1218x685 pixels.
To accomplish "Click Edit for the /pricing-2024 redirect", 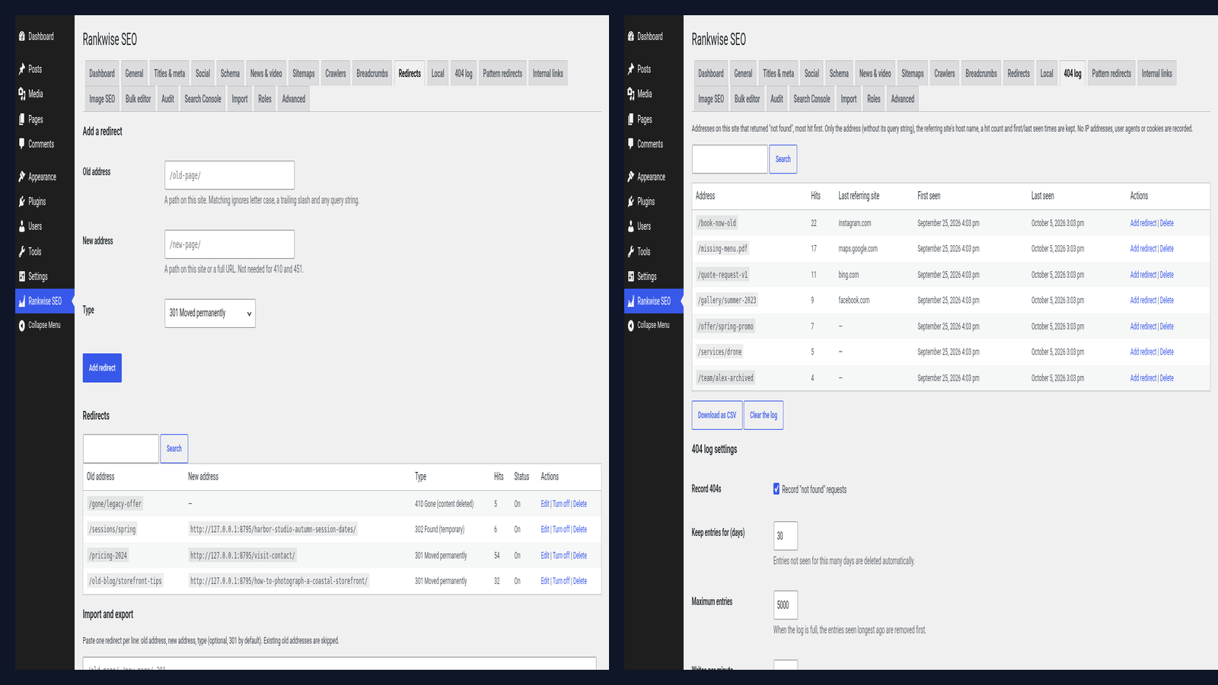I will point(545,556).
